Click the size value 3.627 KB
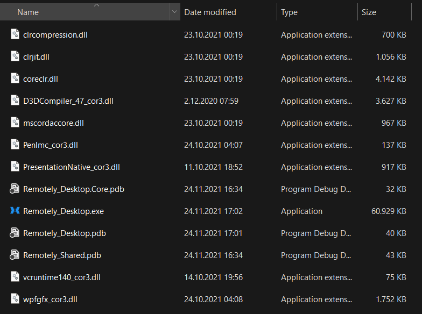 [391, 101]
